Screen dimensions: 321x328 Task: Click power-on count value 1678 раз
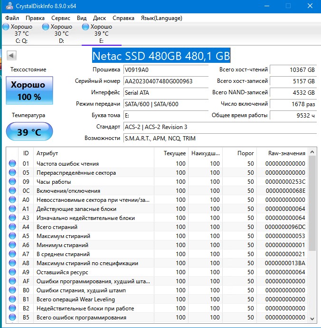293,104
